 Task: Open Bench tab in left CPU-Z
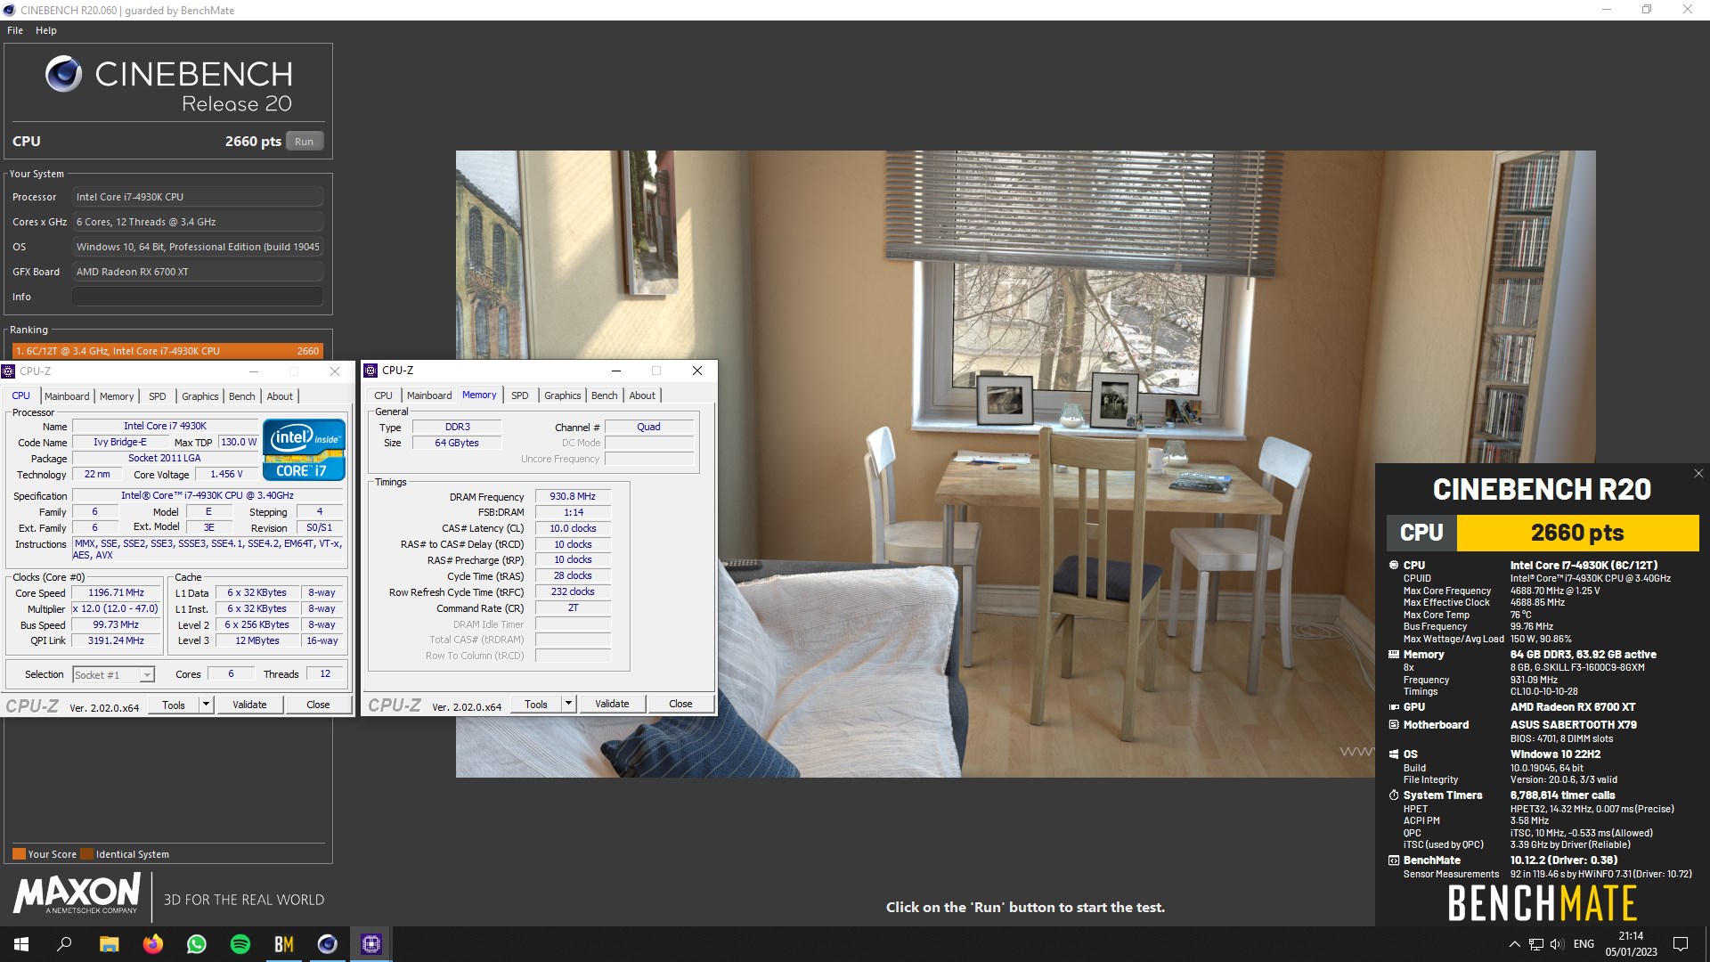pyautogui.click(x=242, y=396)
